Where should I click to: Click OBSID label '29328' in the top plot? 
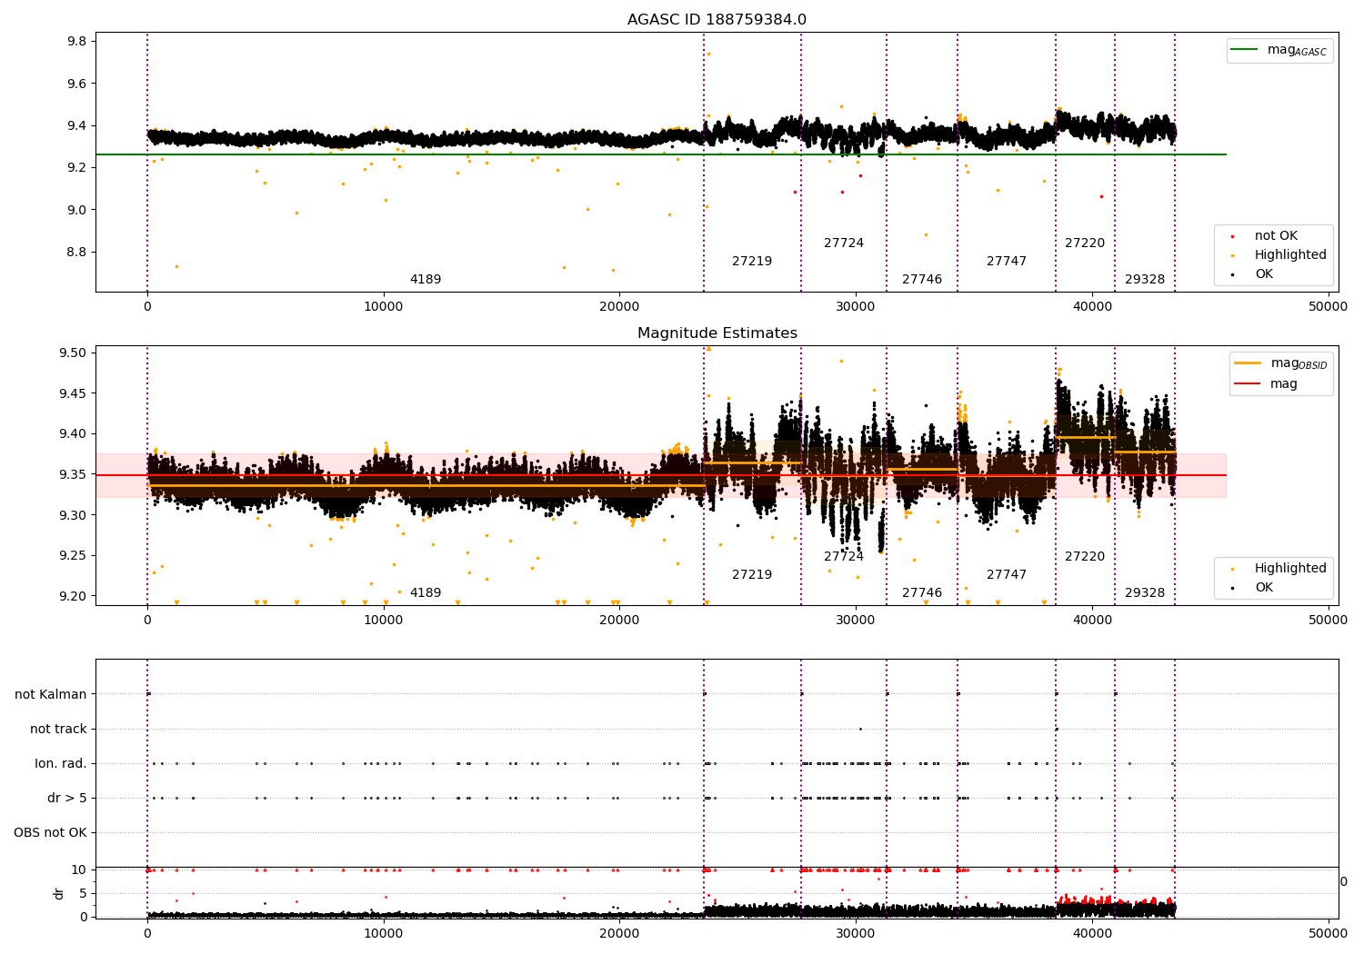click(x=1145, y=279)
